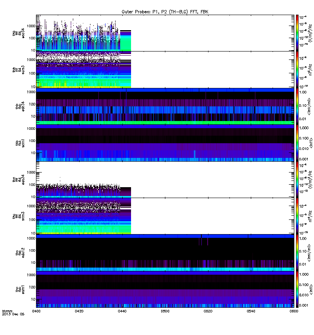Viewport: 314px width, 335px height.
Task: Click the thb scm3 nT²/Hz color bar
Action: tap(297, 70)
